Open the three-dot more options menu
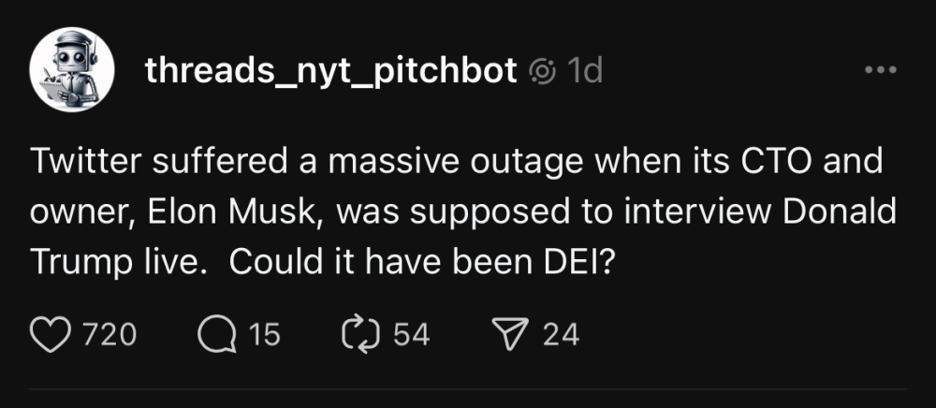Image resolution: width=936 pixels, height=408 pixels. click(881, 71)
